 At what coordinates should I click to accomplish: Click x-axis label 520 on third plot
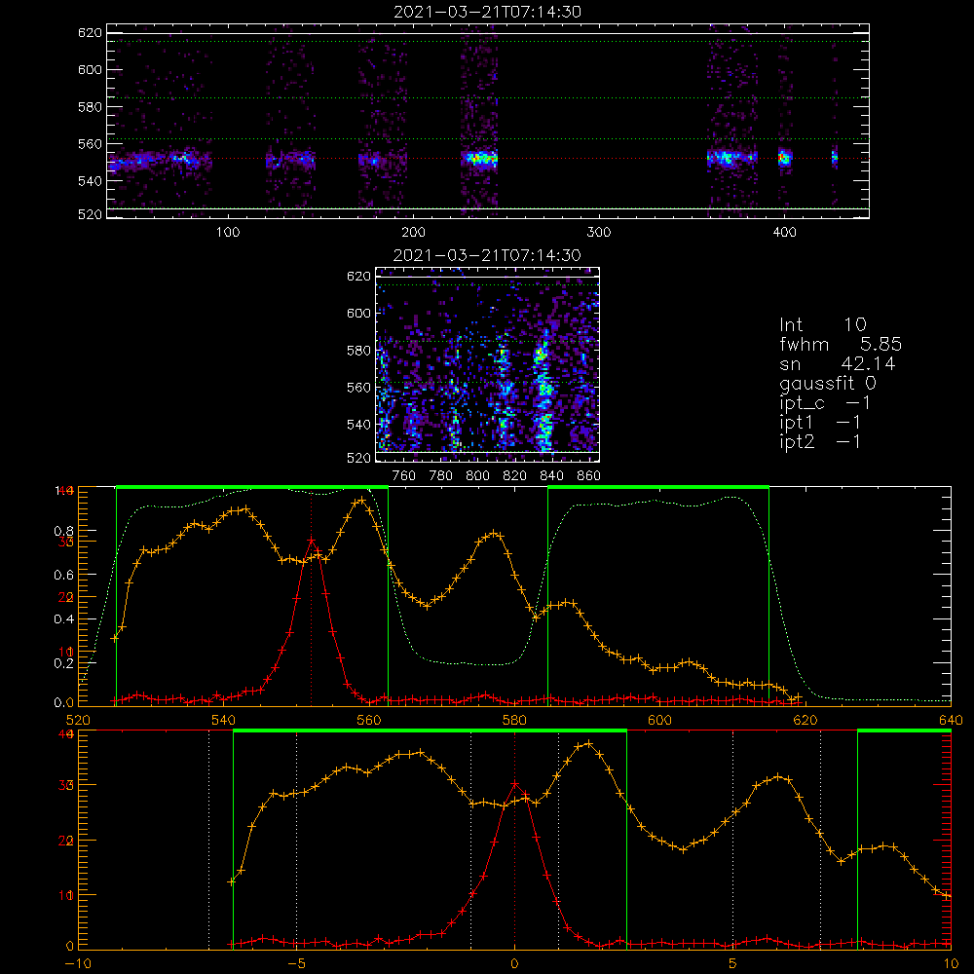point(78,720)
